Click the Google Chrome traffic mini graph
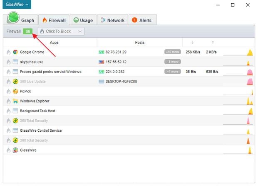The width and height of the screenshot is (258, 186). pos(238,52)
